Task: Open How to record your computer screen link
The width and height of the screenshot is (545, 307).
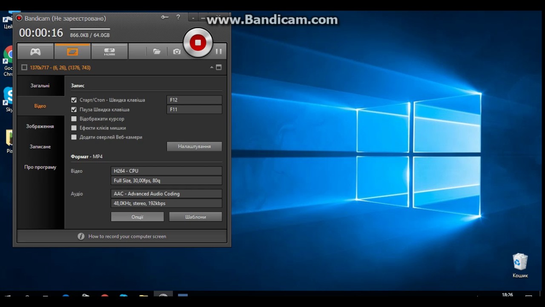Action: pyautogui.click(x=127, y=236)
